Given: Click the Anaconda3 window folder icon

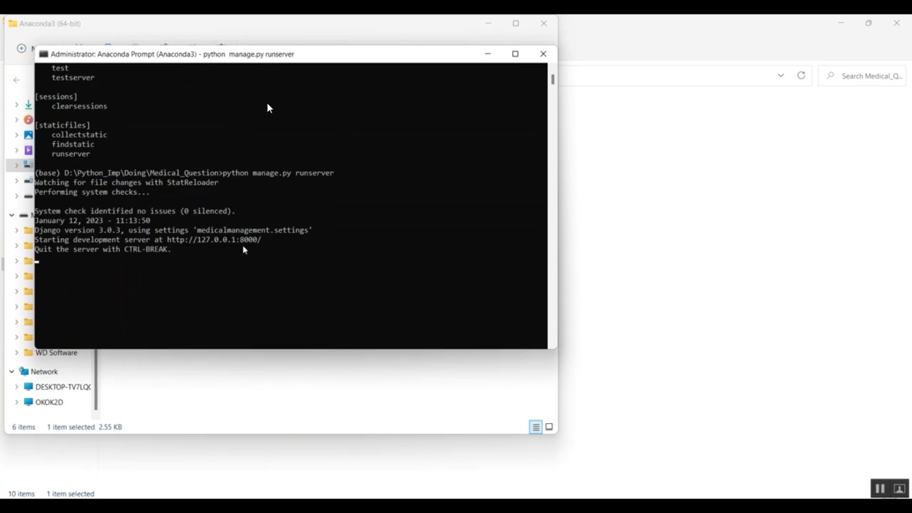Looking at the screenshot, I should pyautogui.click(x=12, y=24).
